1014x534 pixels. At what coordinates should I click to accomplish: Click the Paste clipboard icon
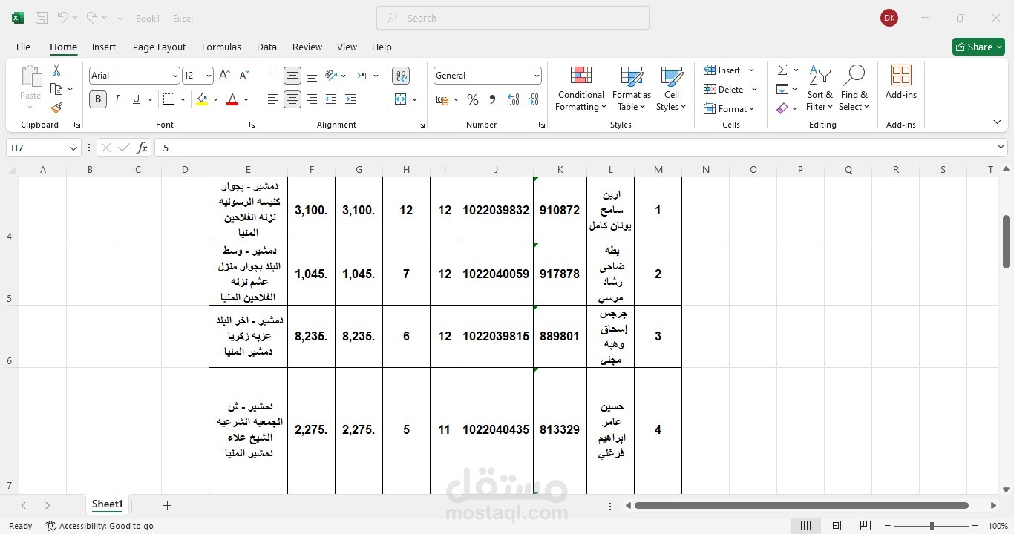point(30,76)
